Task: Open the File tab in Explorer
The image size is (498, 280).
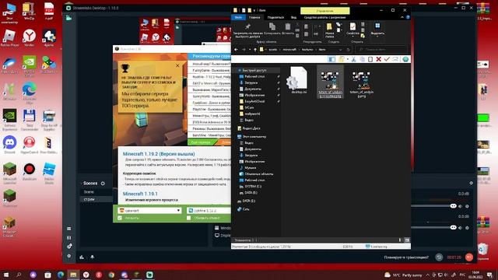Action: pos(238,17)
